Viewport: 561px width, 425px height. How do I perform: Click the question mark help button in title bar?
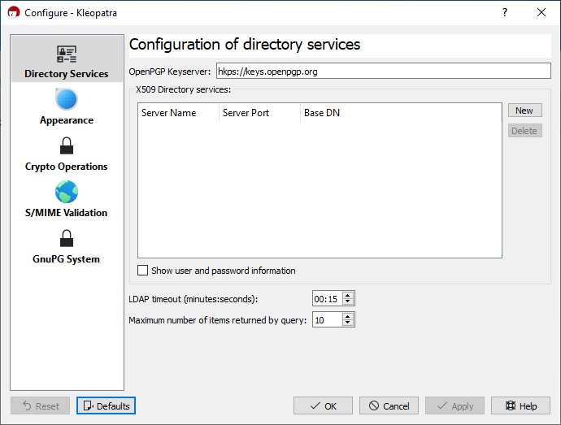(x=504, y=12)
